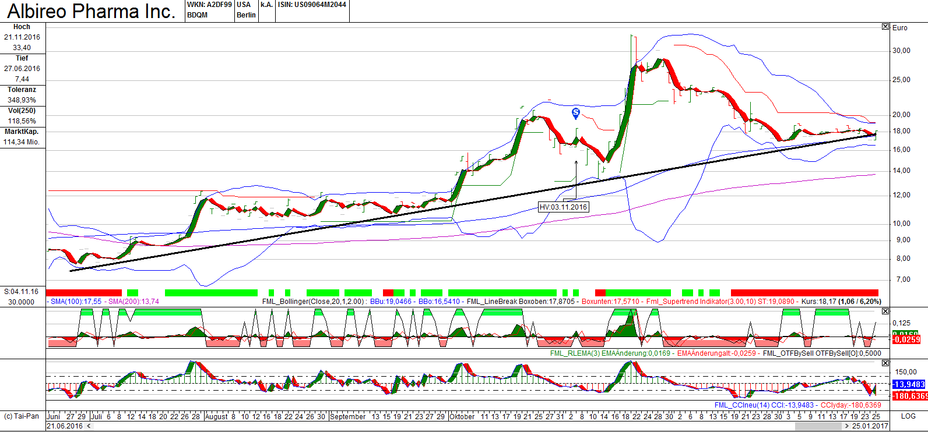Click the (c) Tai-Pan copyright label

coord(22,416)
